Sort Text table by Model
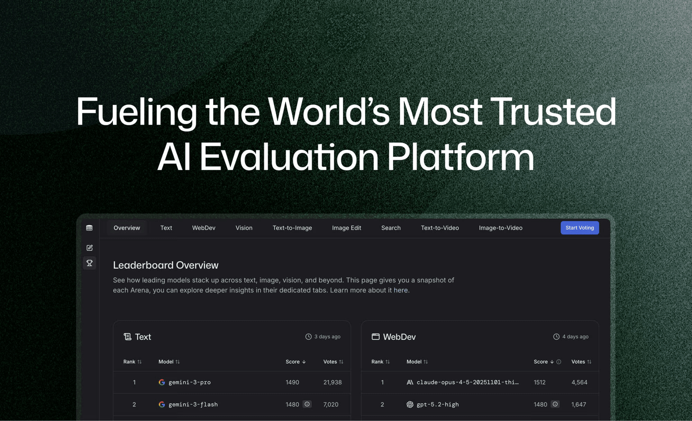This screenshot has width=692, height=421. [169, 361]
